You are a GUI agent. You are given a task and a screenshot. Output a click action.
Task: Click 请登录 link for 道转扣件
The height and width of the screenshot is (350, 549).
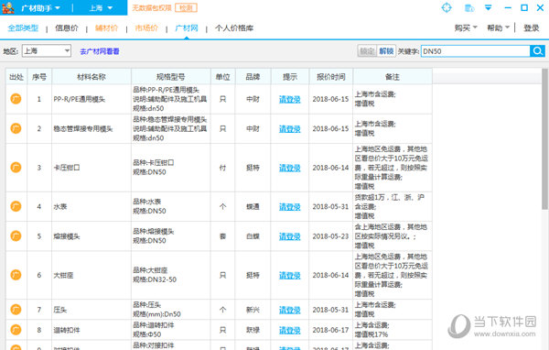[x=289, y=331]
